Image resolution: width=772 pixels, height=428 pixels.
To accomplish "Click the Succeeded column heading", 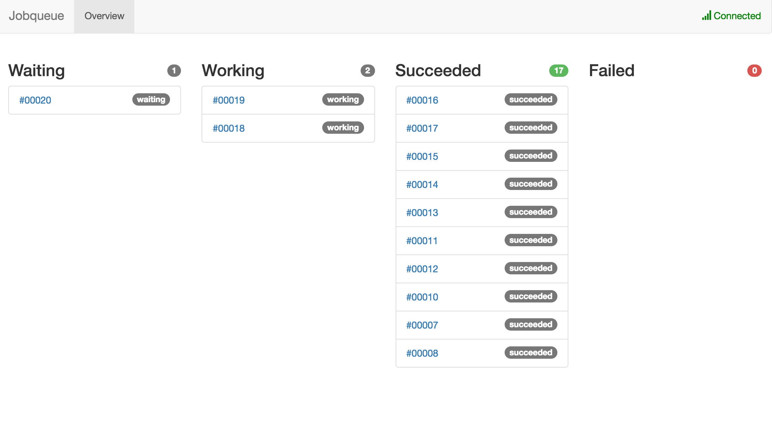I will tap(438, 70).
